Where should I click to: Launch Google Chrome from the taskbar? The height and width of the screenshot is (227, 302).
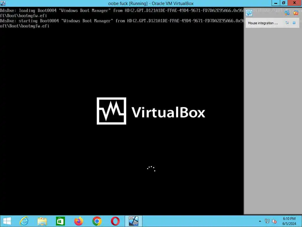pos(97,221)
